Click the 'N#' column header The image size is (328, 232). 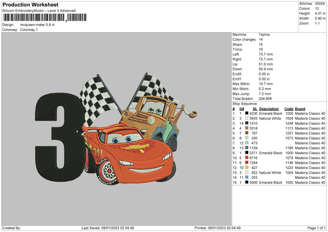click(242, 109)
